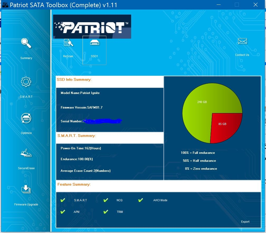
Task: Click Average Erase Count:2(Numbers) text
Action: tap(85, 171)
